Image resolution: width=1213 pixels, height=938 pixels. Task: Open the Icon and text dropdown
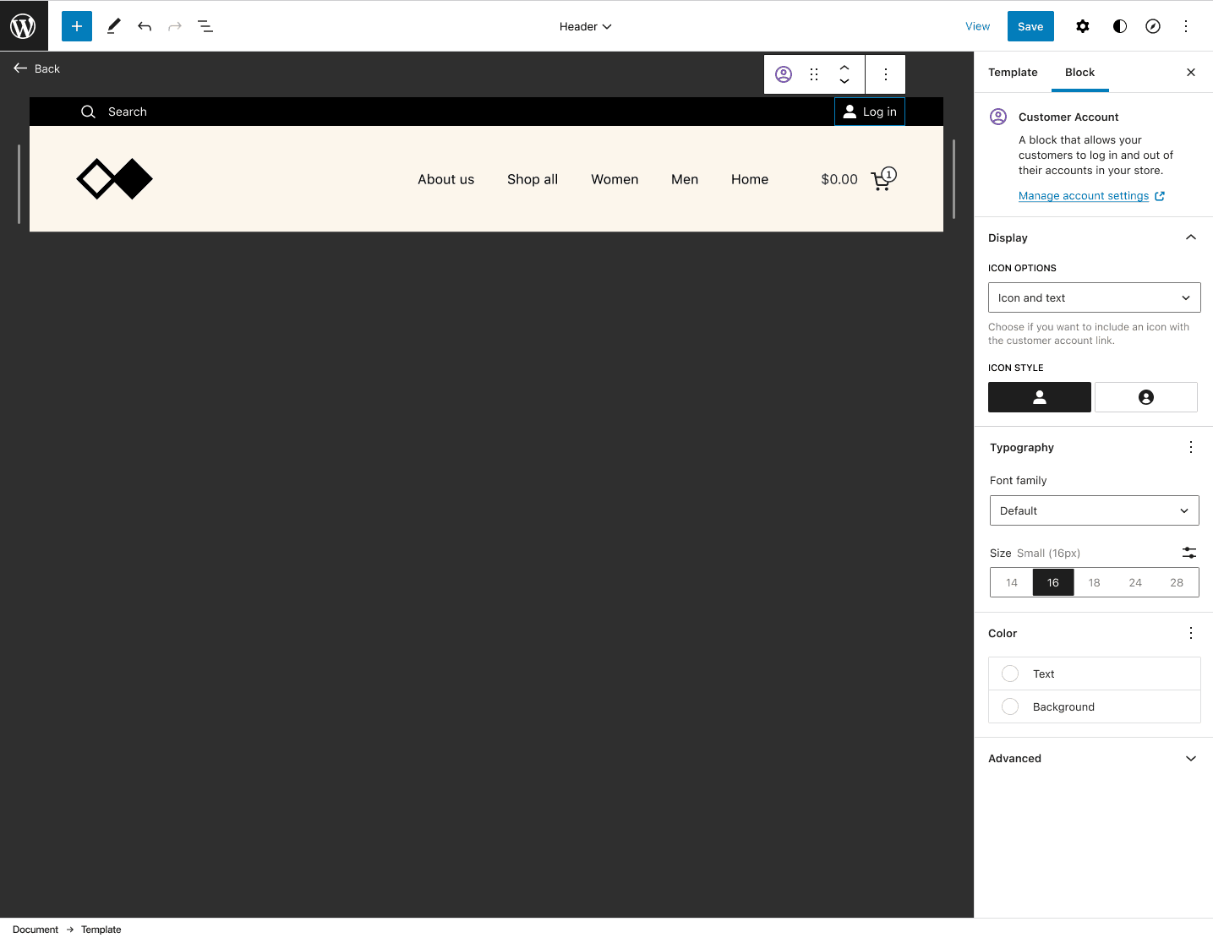[x=1094, y=297]
